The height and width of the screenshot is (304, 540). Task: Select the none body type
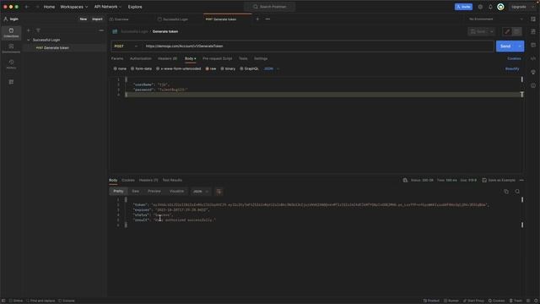120,68
